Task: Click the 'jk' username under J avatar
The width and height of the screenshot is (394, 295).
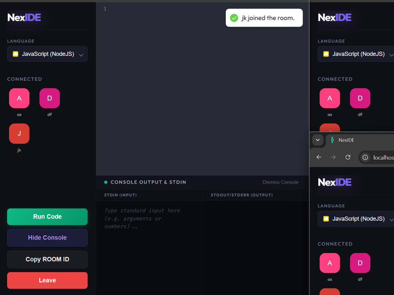Action: point(19,150)
